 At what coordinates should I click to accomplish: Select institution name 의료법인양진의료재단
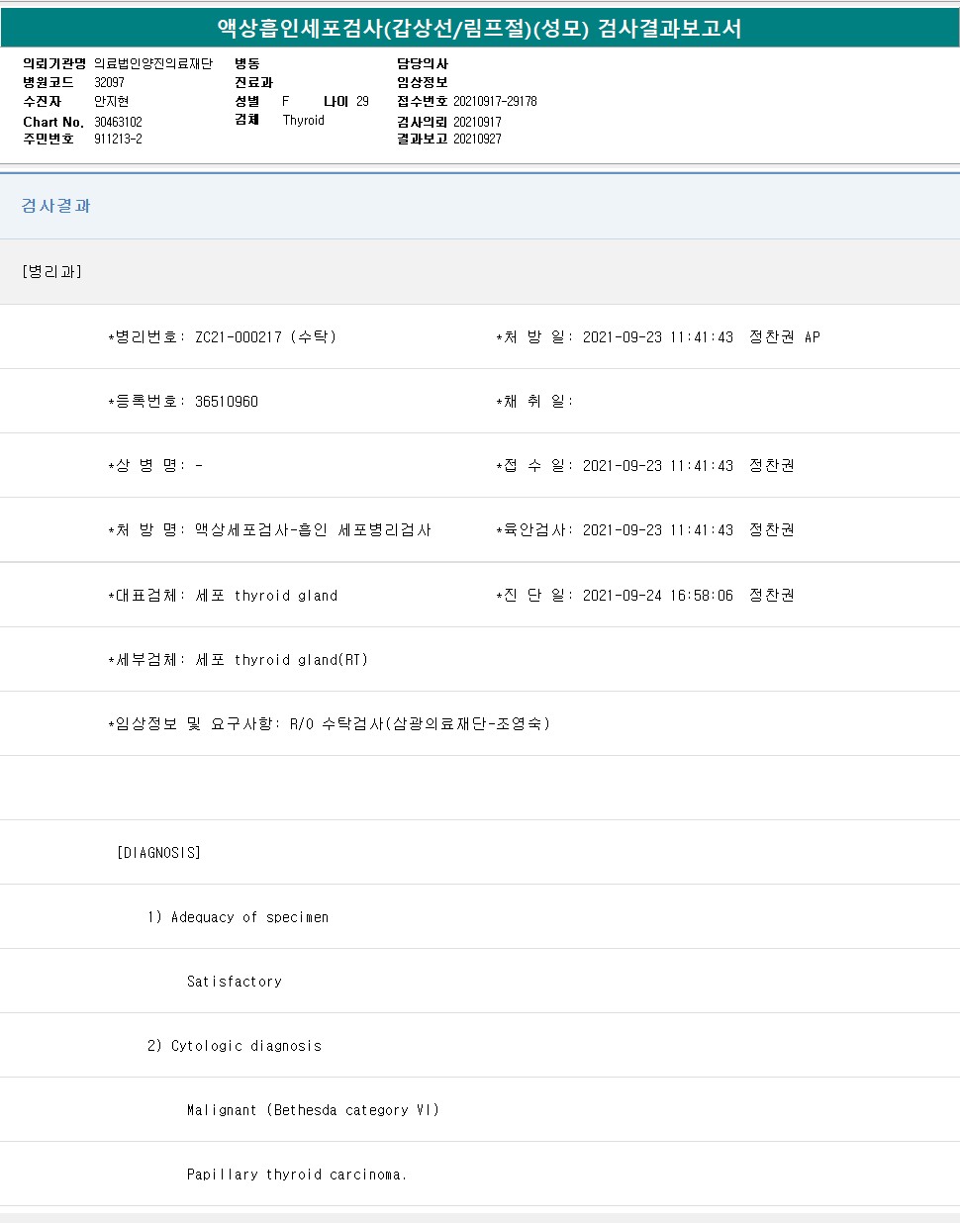pyautogui.click(x=153, y=63)
